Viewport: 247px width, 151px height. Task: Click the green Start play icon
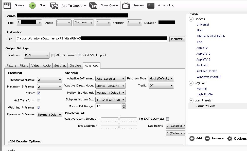click(32, 6)
